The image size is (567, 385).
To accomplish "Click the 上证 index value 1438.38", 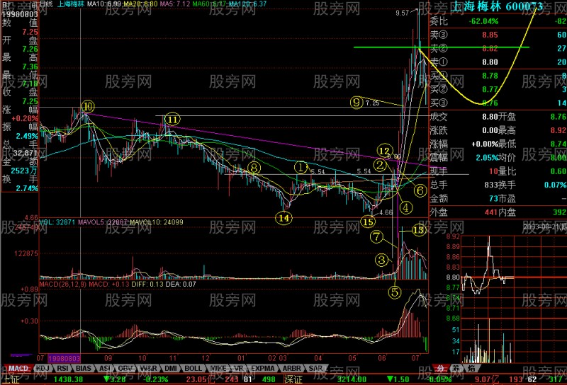I will tap(68, 379).
